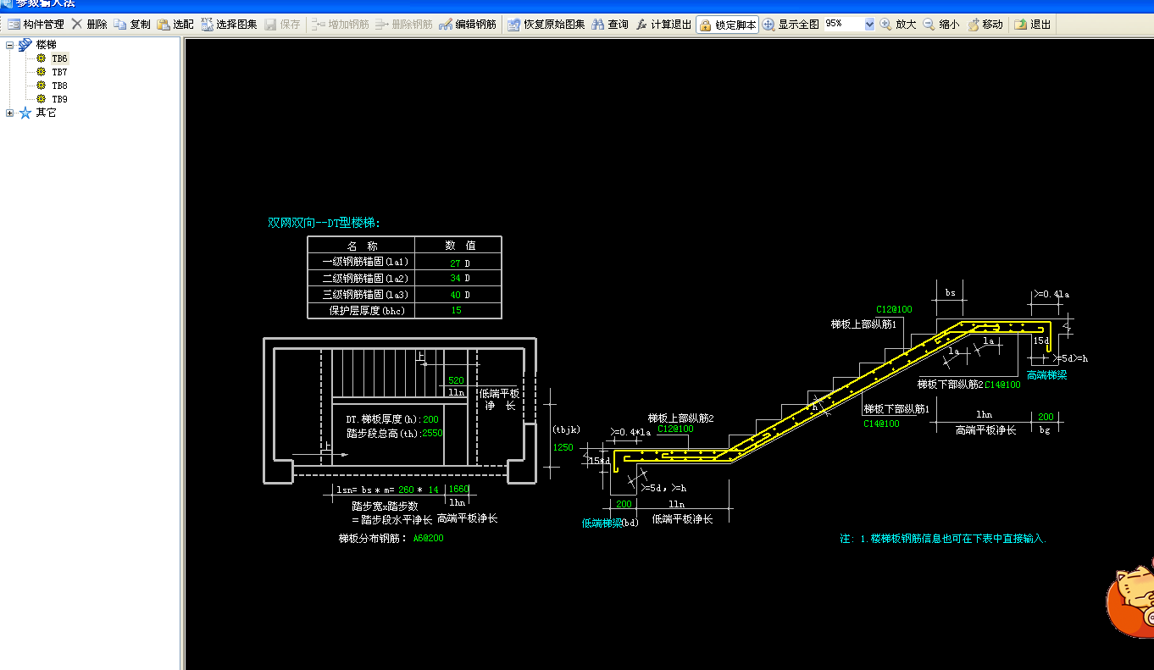The image size is (1154, 670).
Task: Edit tbjk dimension value 1250
Action: point(563,447)
